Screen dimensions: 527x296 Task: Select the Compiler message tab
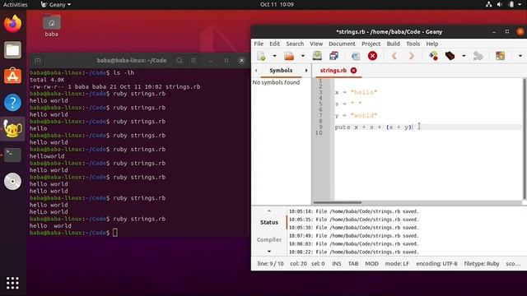269,239
